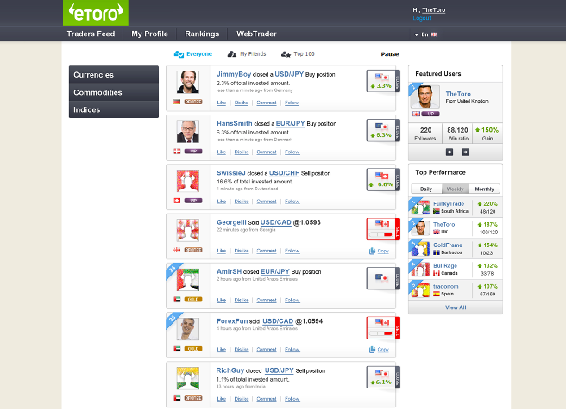566x410 pixels.
Task: Open BullRage's name in Top Performance
Action: point(445,265)
